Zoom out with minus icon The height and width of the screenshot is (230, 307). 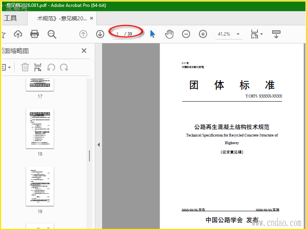[x=186, y=34]
